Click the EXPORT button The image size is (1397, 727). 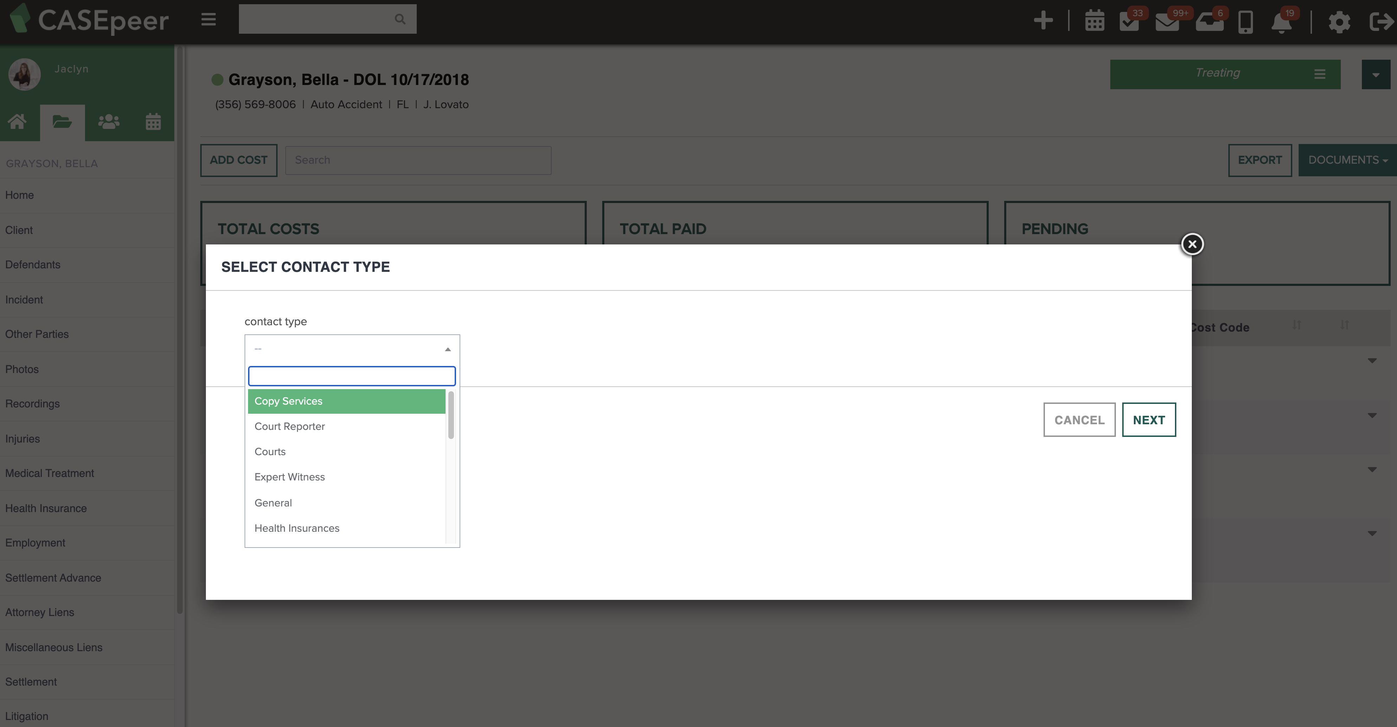tap(1259, 160)
